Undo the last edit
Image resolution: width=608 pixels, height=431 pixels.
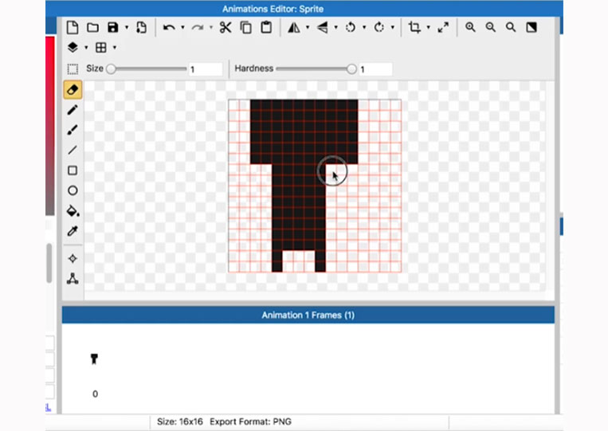tap(169, 28)
